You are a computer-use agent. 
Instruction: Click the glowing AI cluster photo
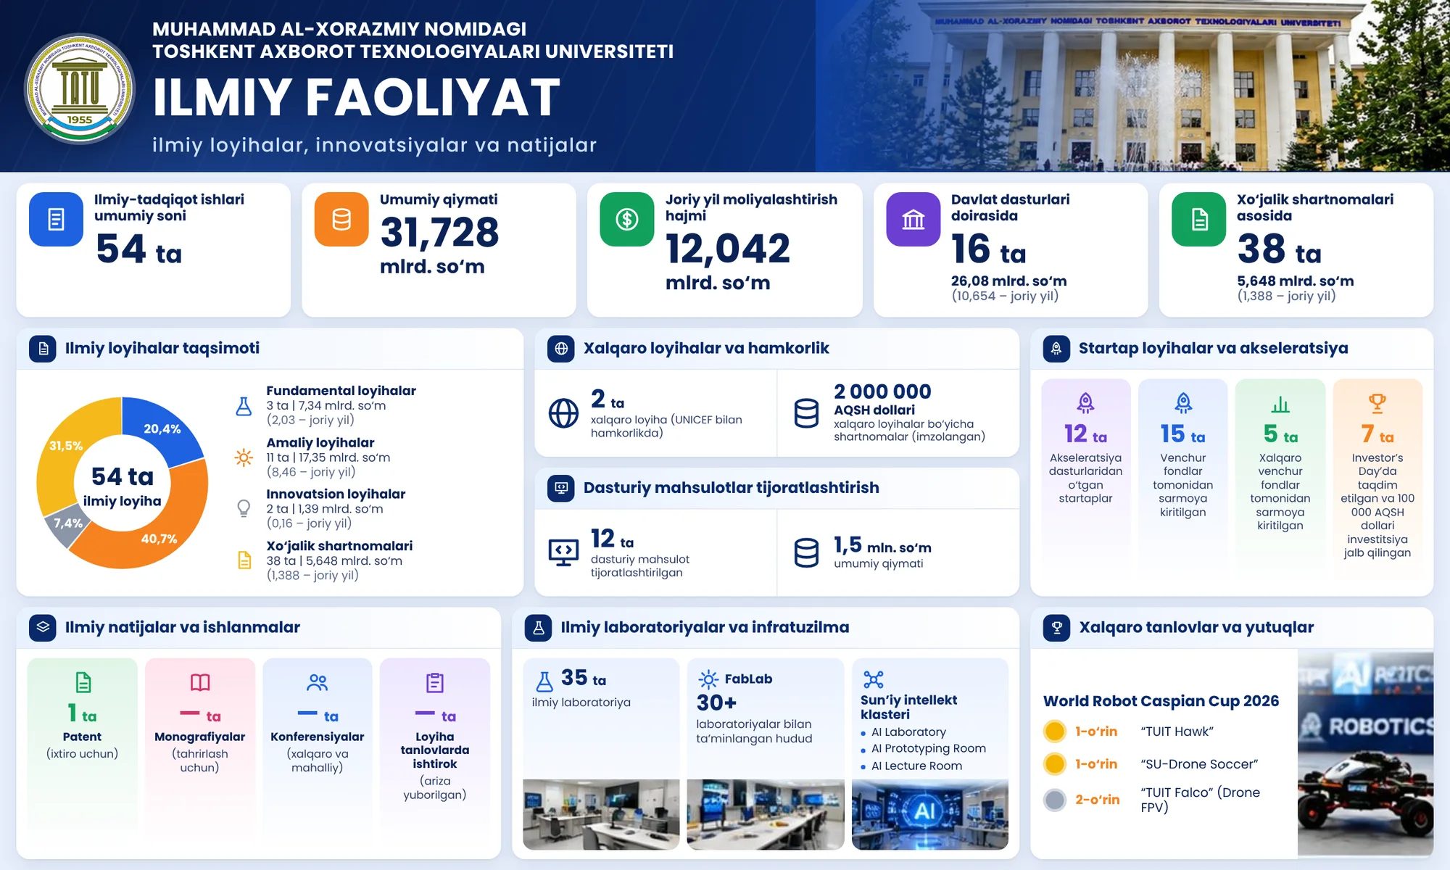click(x=929, y=814)
